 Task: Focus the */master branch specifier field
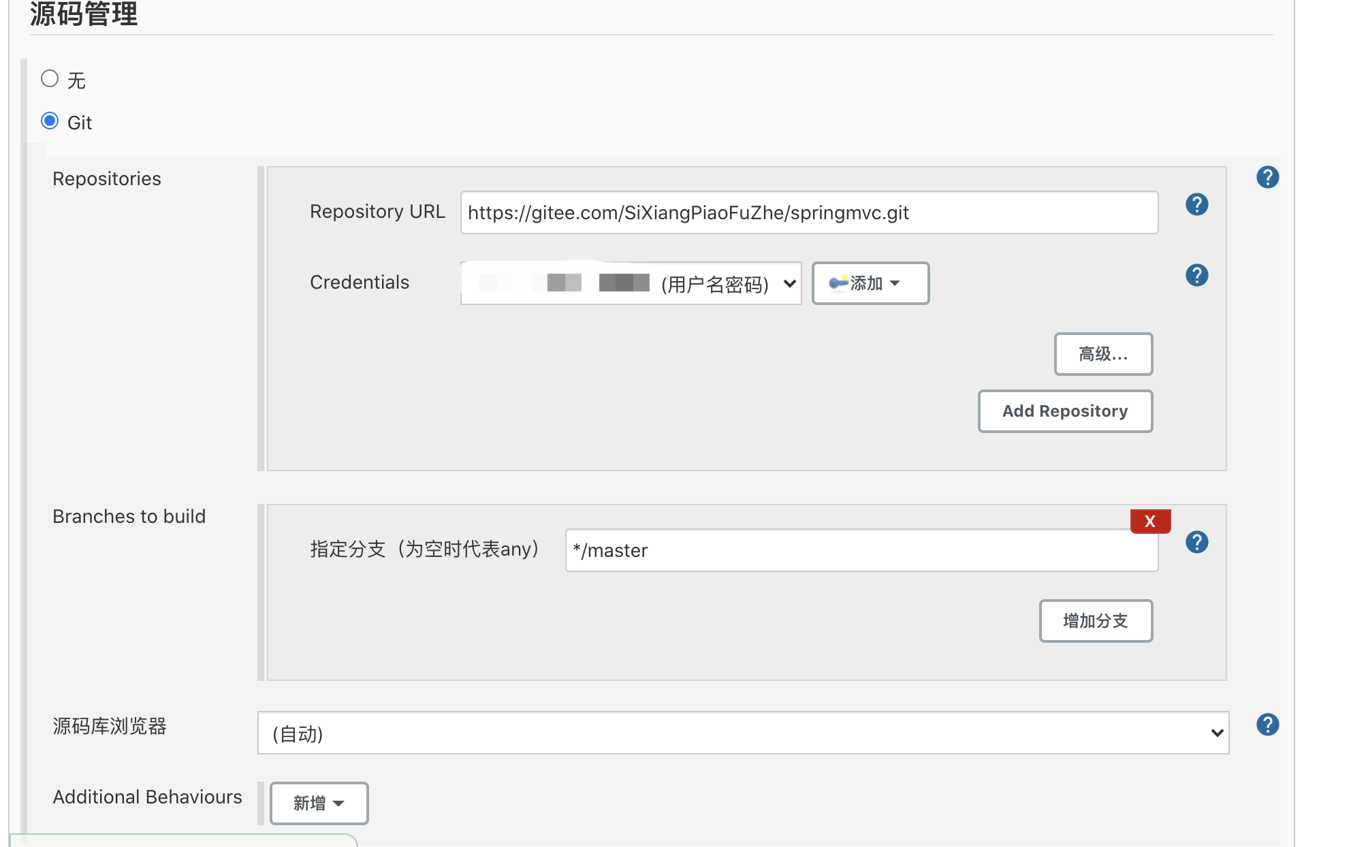click(861, 550)
